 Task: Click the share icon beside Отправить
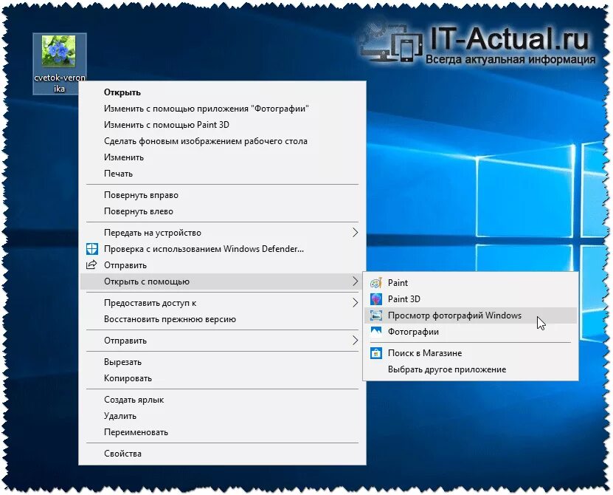tap(91, 264)
